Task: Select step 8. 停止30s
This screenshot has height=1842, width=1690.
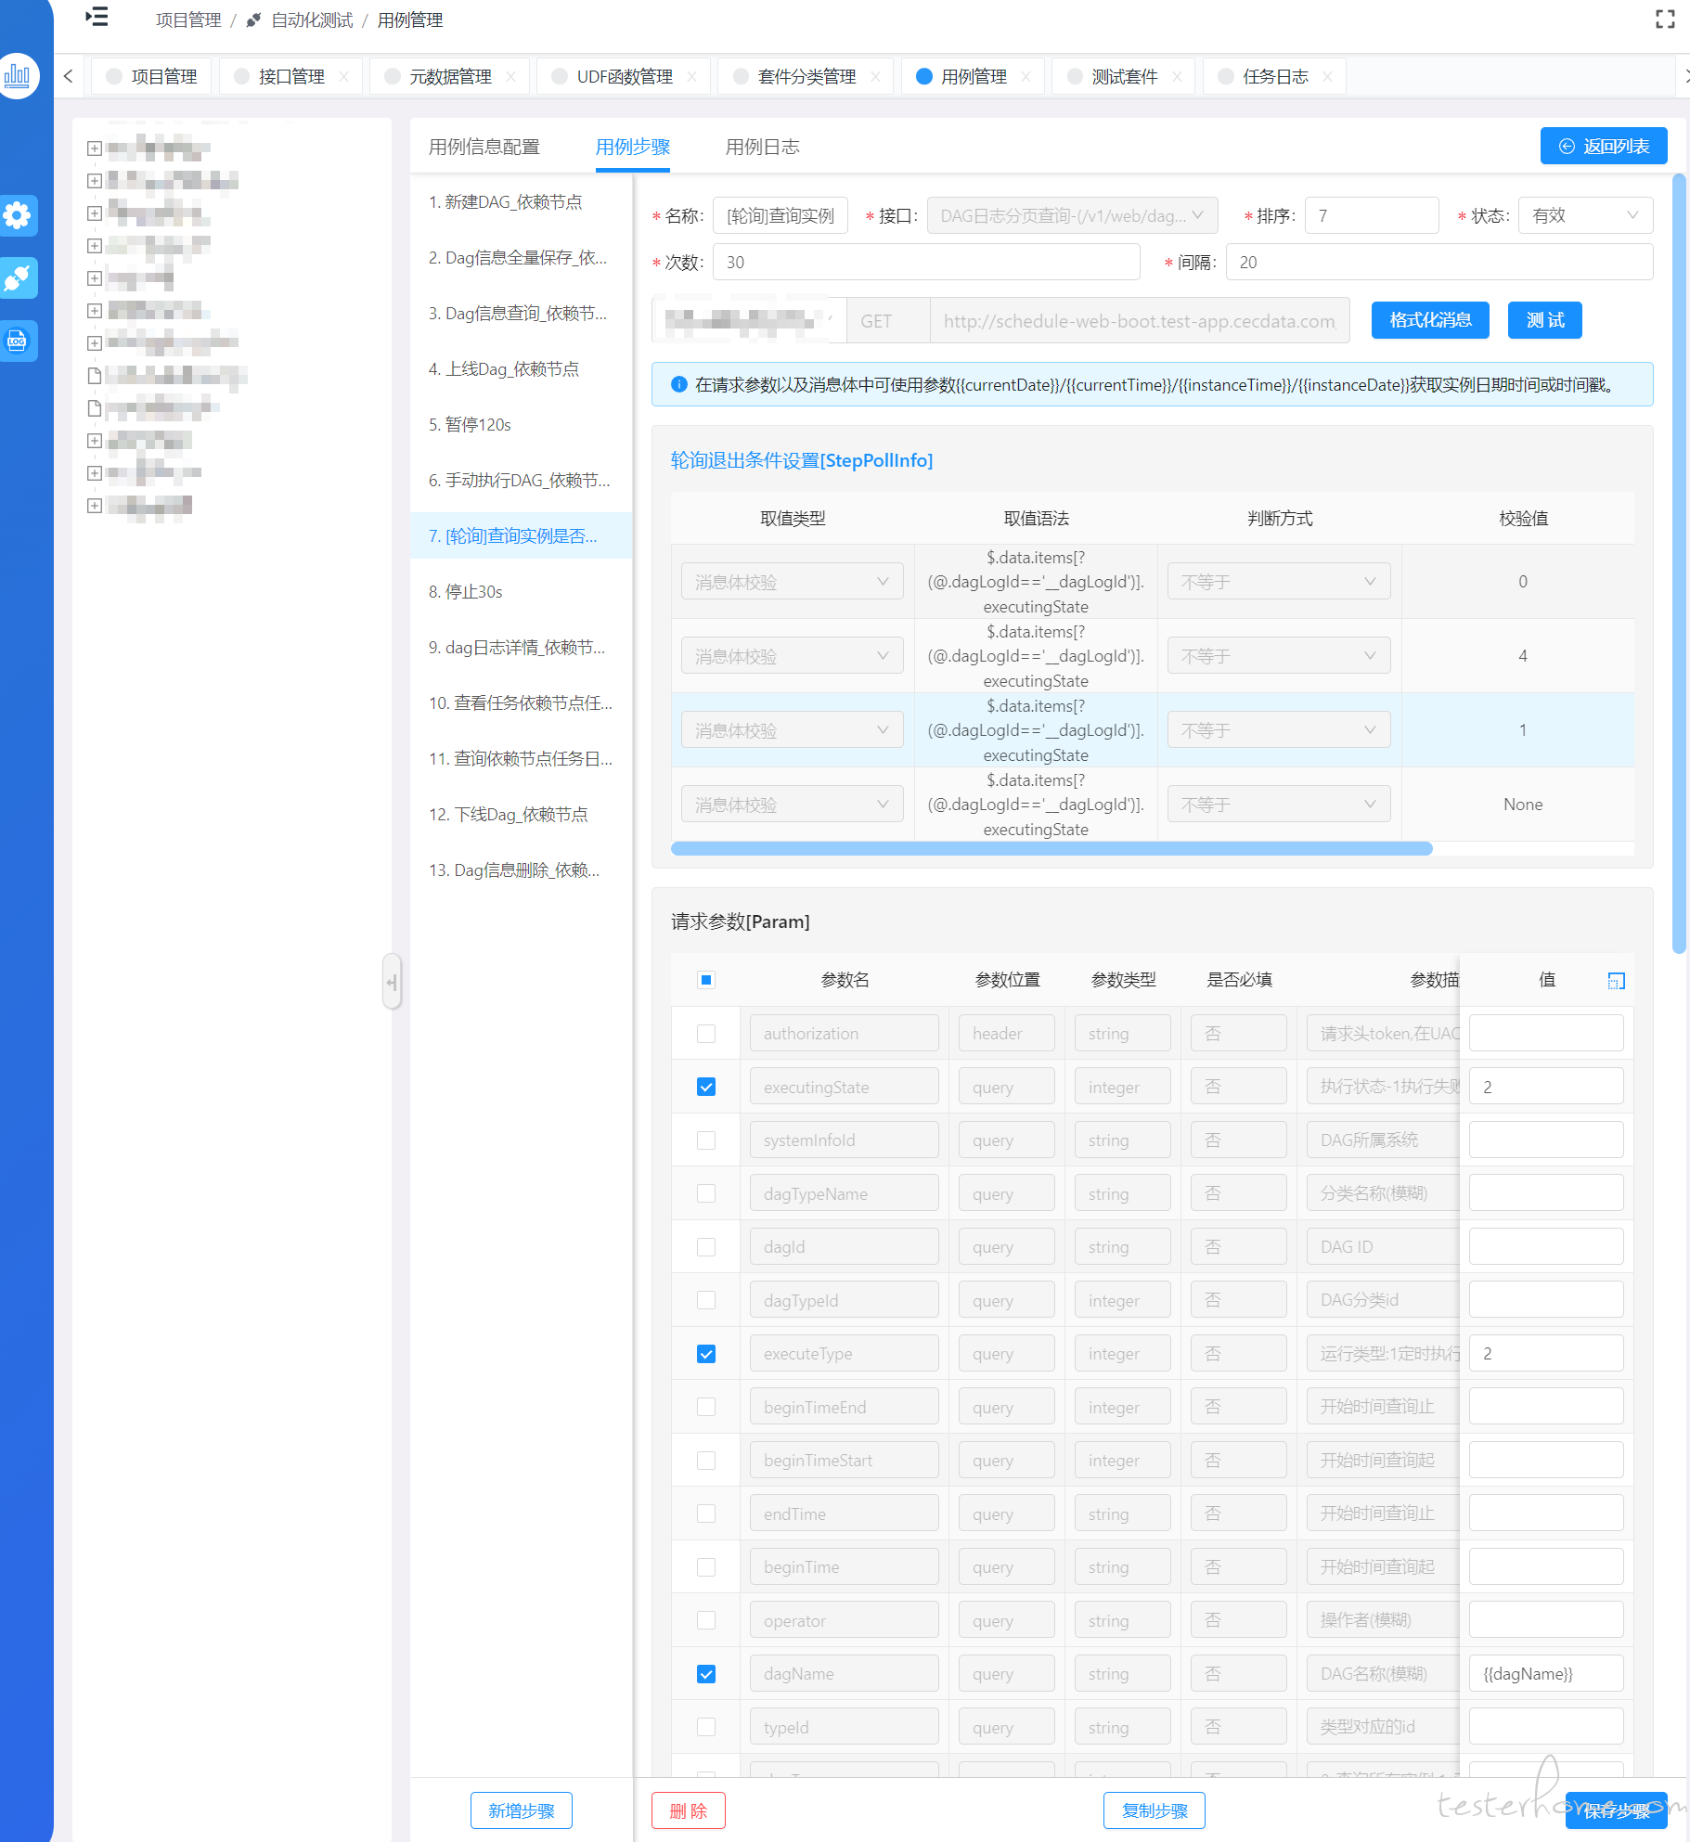Action: pyautogui.click(x=521, y=591)
